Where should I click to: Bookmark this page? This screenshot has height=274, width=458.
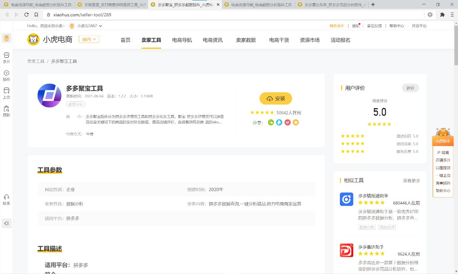coord(36,14)
